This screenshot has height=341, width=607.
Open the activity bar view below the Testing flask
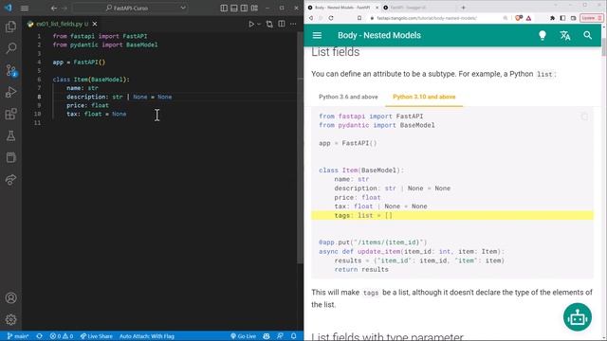pyautogui.click(x=10, y=157)
